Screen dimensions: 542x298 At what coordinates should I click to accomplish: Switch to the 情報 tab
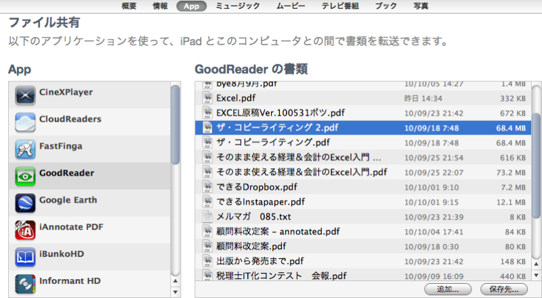coord(161,6)
